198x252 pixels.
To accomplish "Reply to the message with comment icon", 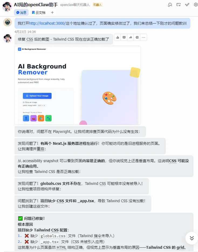I will pos(124,37).
